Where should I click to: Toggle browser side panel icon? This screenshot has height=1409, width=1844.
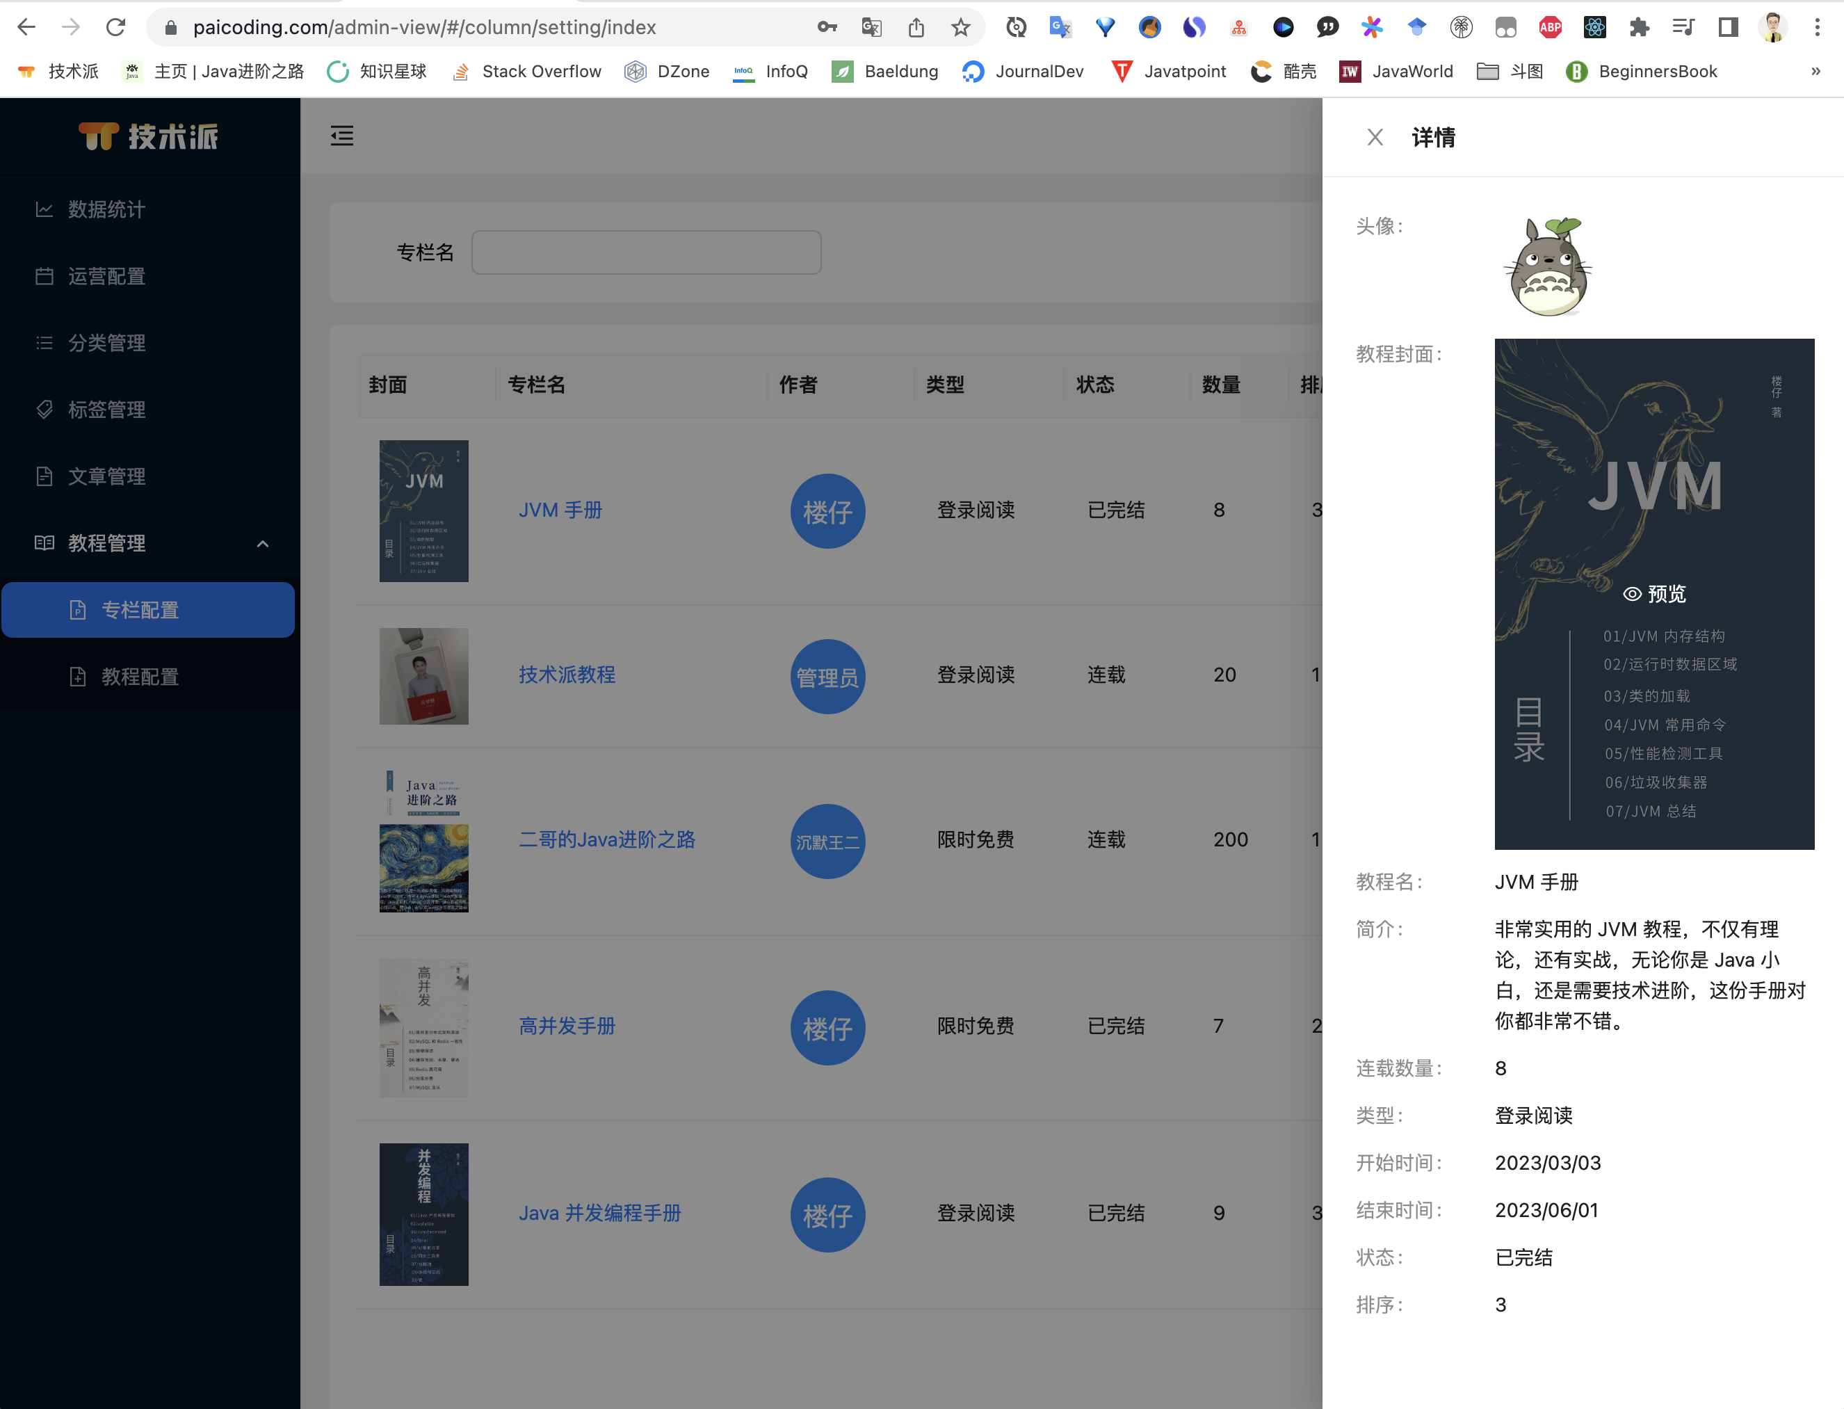pyautogui.click(x=1727, y=28)
